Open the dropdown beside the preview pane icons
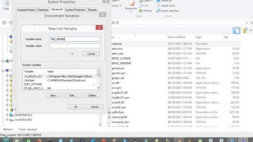This screenshot has width=253, height=142. tap(251, 30)
